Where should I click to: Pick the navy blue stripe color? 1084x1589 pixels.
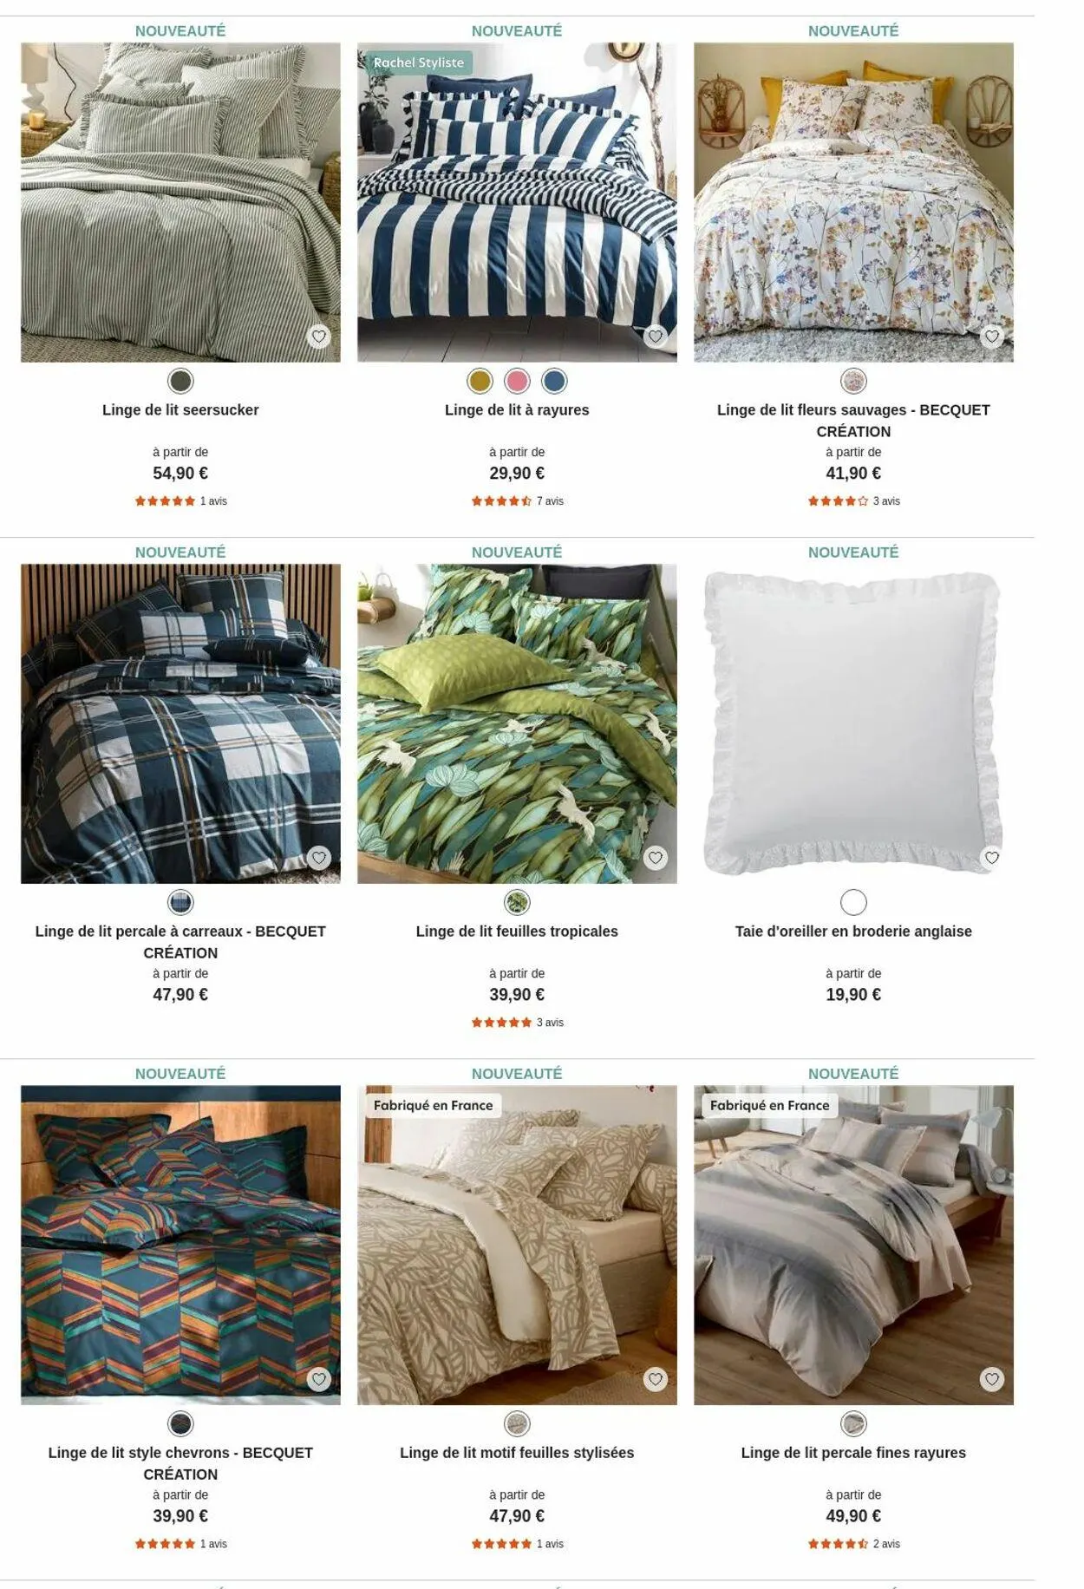pyautogui.click(x=554, y=381)
